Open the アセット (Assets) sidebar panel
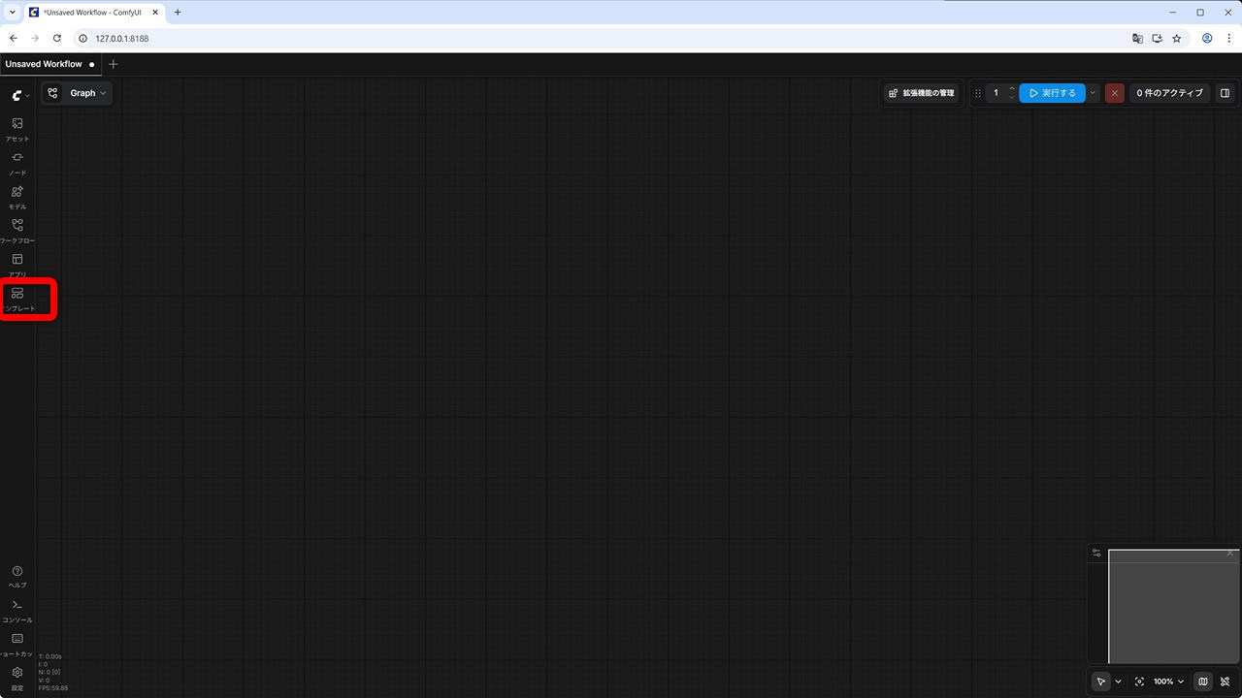Image resolution: width=1242 pixels, height=698 pixels. click(17, 128)
